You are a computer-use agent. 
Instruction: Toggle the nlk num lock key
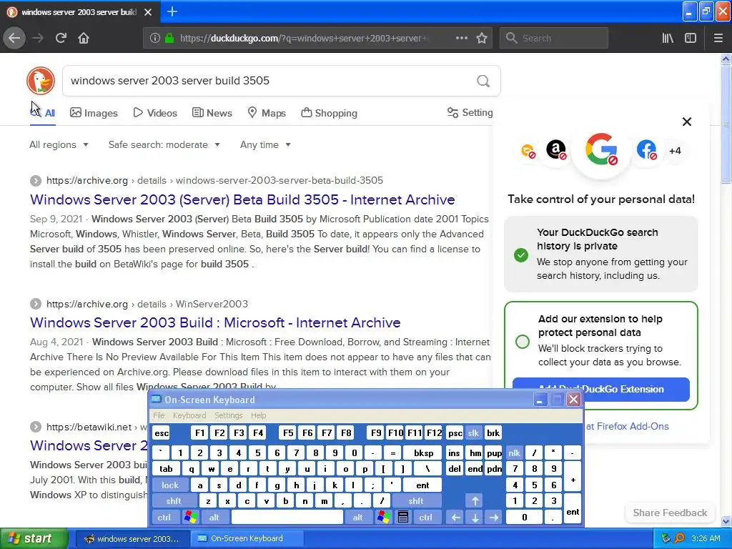[514, 452]
